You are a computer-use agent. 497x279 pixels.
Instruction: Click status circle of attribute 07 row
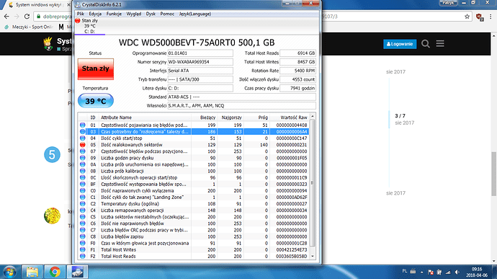pos(83,151)
